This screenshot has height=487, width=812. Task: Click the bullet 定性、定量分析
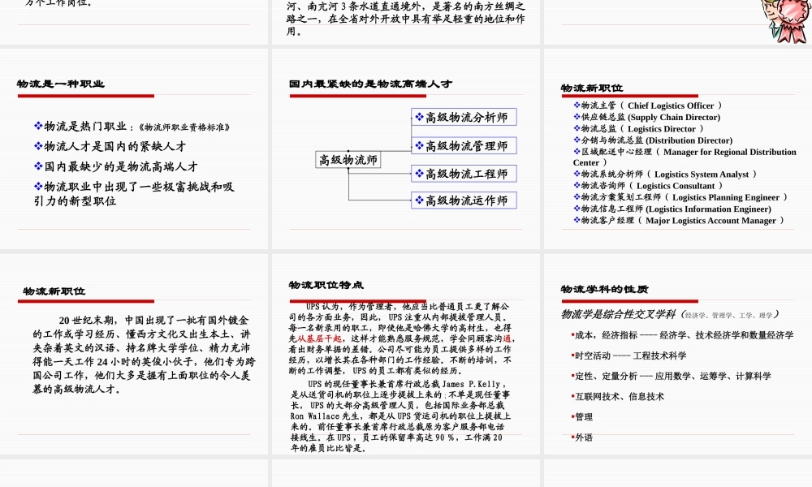click(672, 377)
